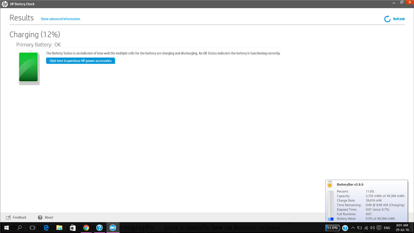Open Windows Store from taskbar

pos(73,228)
